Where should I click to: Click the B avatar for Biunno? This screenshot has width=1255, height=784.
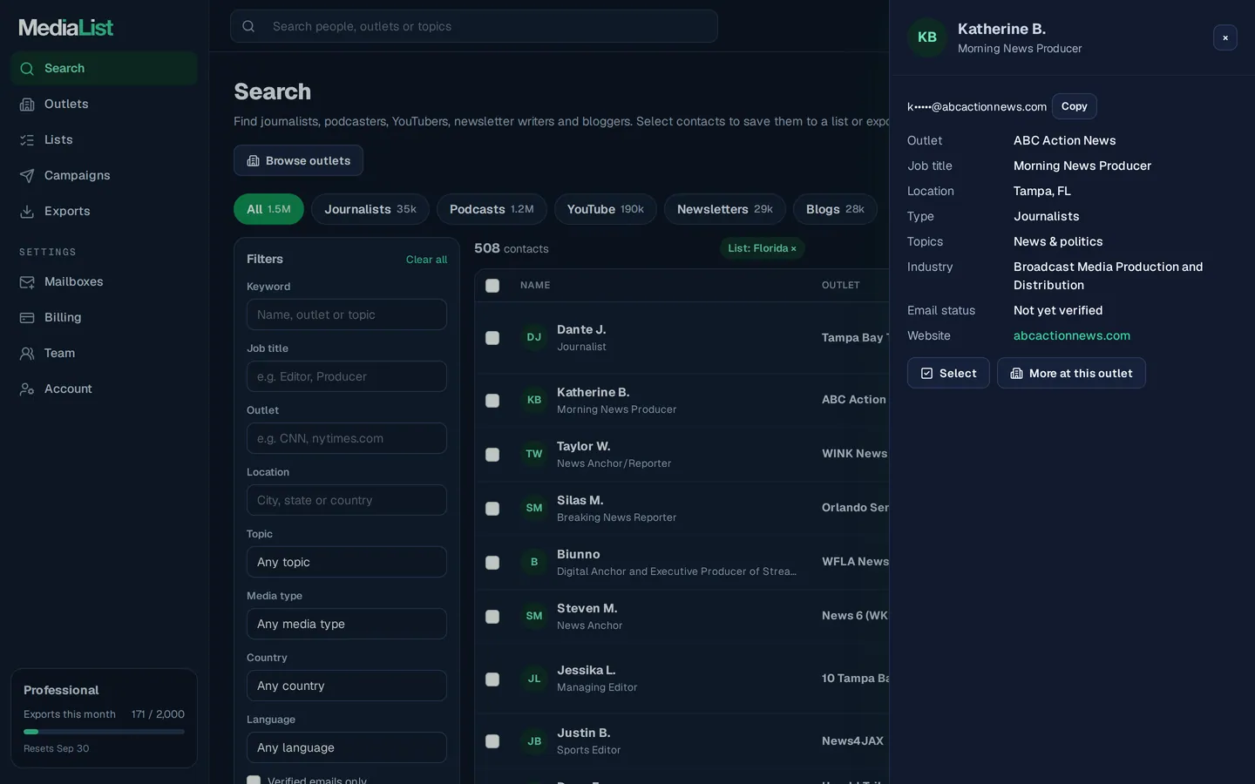pos(534,562)
